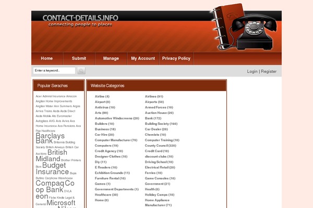Screen dimensions: 313x208
Task: Visit Chemists (10) category
Action: click(155, 135)
